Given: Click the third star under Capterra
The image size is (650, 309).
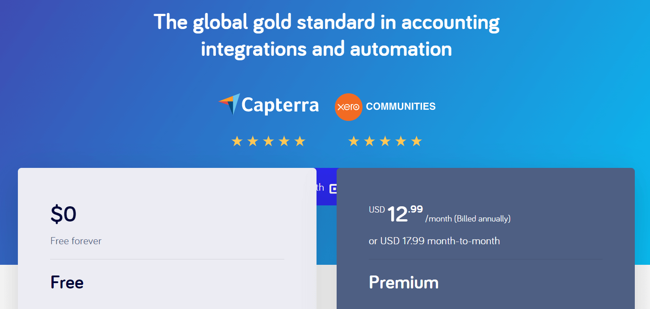Looking at the screenshot, I should coord(268,142).
